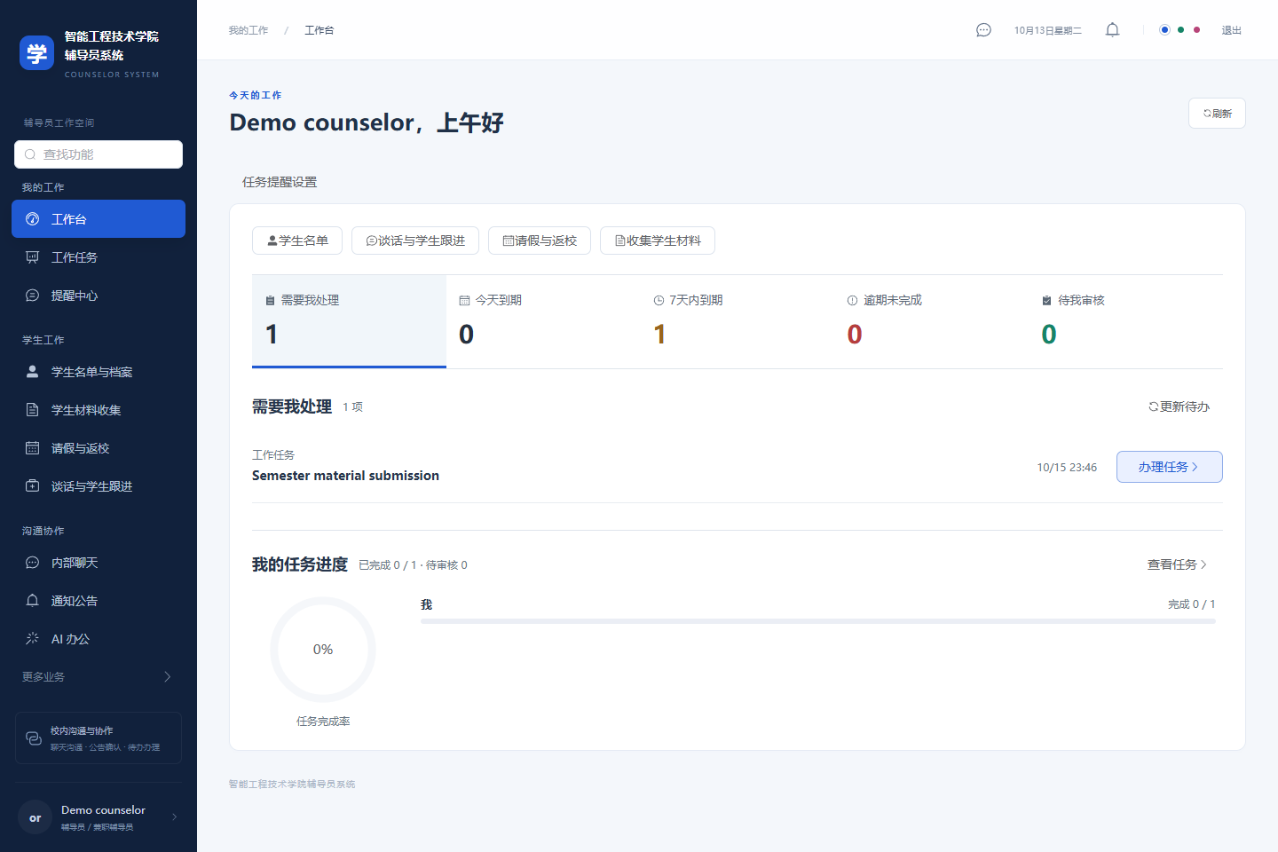The height and width of the screenshot is (852, 1278).
Task: Show the 7天内到期 tab
Action: click(738, 321)
